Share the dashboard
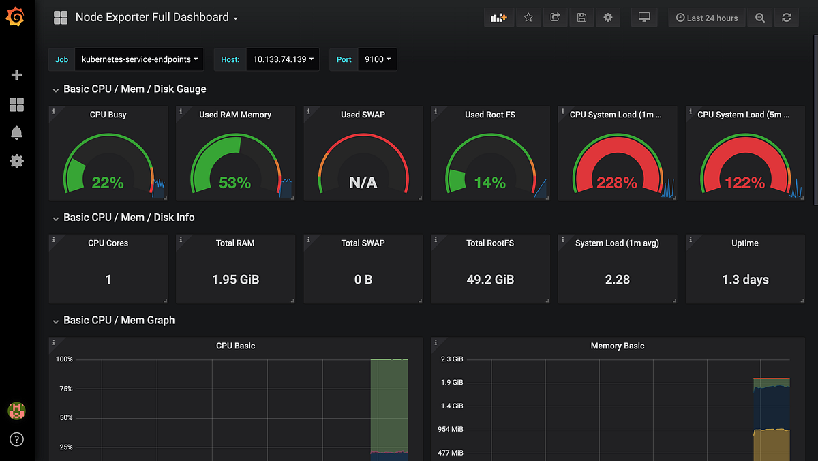This screenshot has height=461, width=818. pyautogui.click(x=555, y=18)
